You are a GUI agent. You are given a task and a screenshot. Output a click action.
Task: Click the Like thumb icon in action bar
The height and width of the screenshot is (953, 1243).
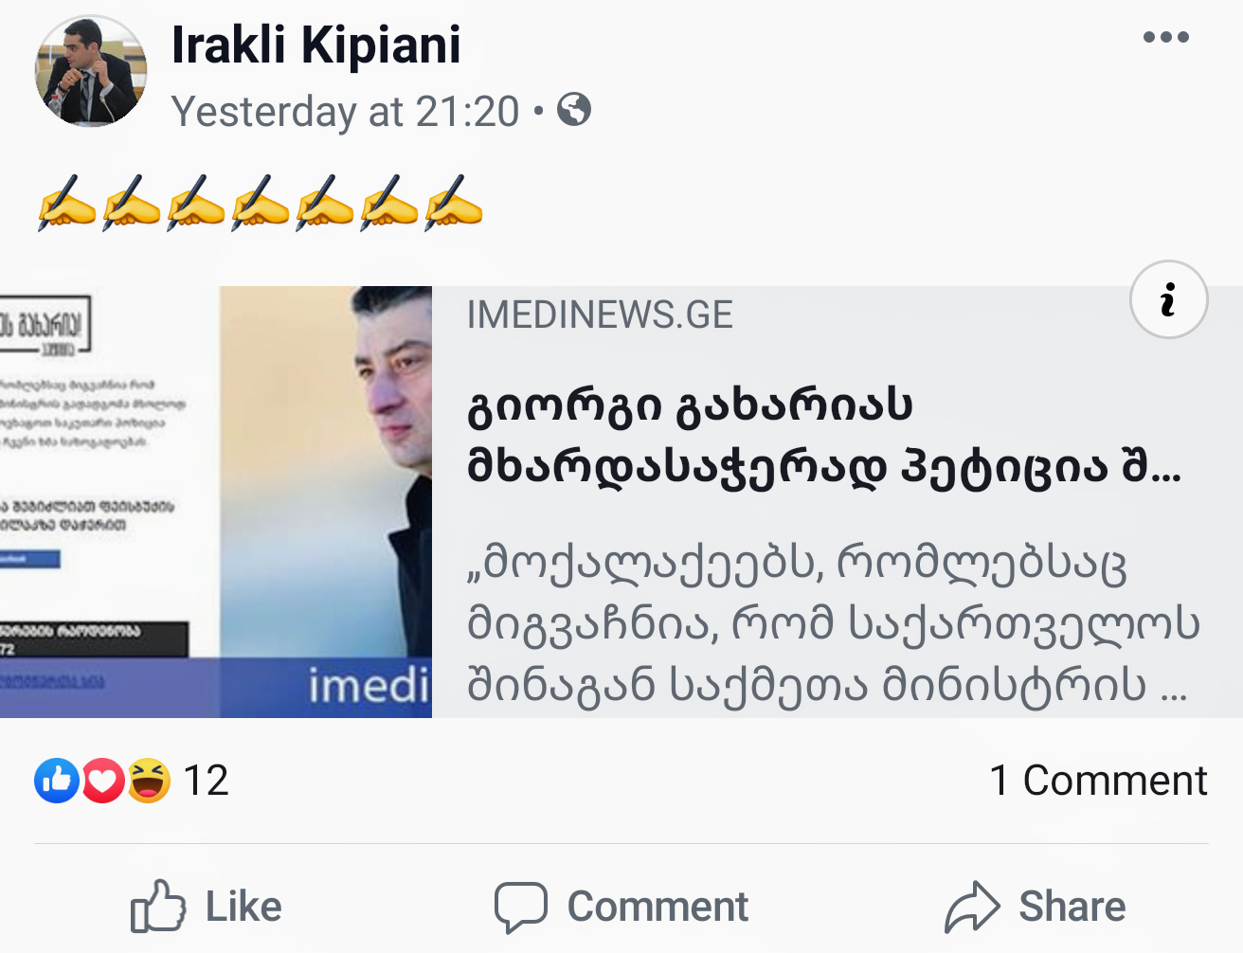pyautogui.click(x=157, y=906)
